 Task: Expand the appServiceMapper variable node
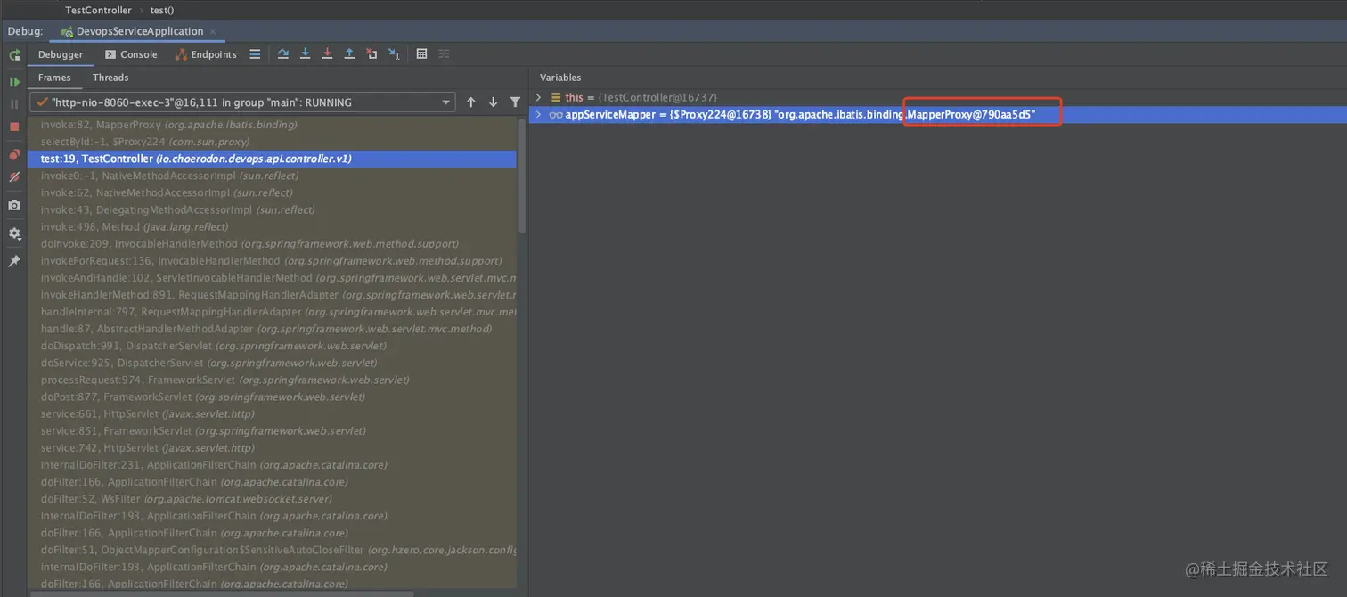coord(538,115)
